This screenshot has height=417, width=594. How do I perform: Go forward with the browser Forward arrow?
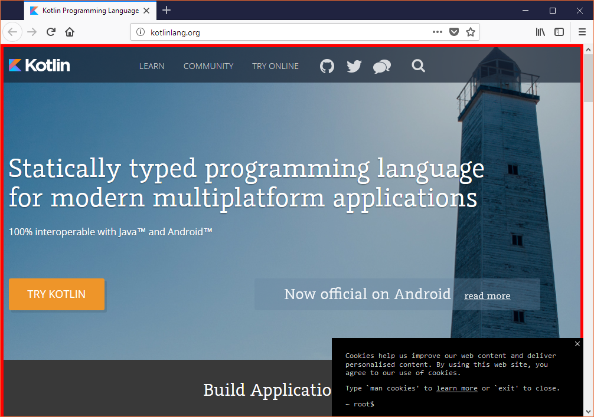click(32, 32)
